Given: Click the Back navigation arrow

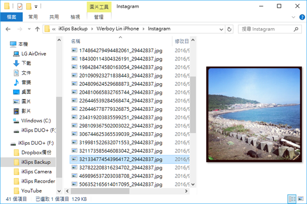Looking at the screenshot, I should 8,29.
